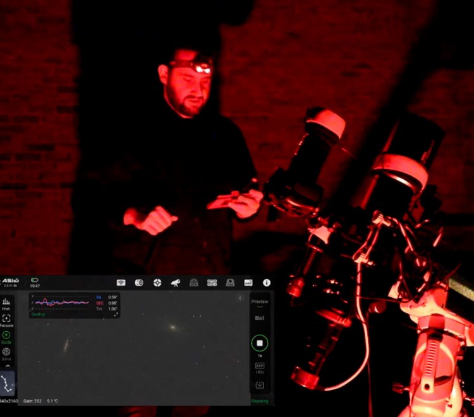Open the plate Solve tool
This screenshot has height=417, width=474.
coord(6,353)
